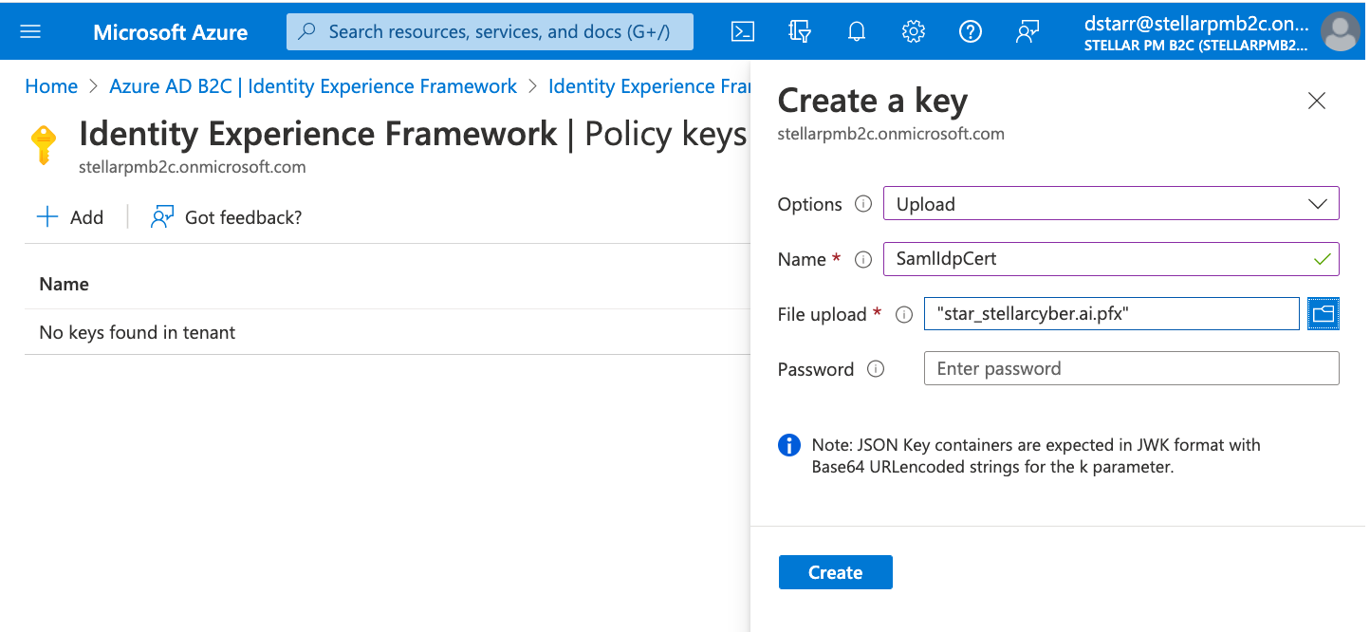Viewport: 1370px width, 632px height.
Task: Click the Name field info tooltip
Action: tap(863, 258)
